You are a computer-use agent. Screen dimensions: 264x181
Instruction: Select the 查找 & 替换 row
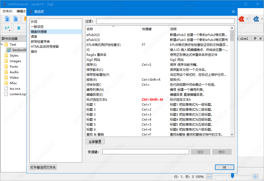point(158,135)
